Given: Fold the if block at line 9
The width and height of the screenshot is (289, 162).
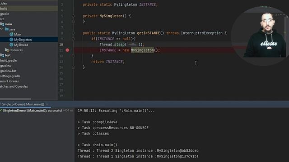Looking at the screenshot, I should 73,39.
